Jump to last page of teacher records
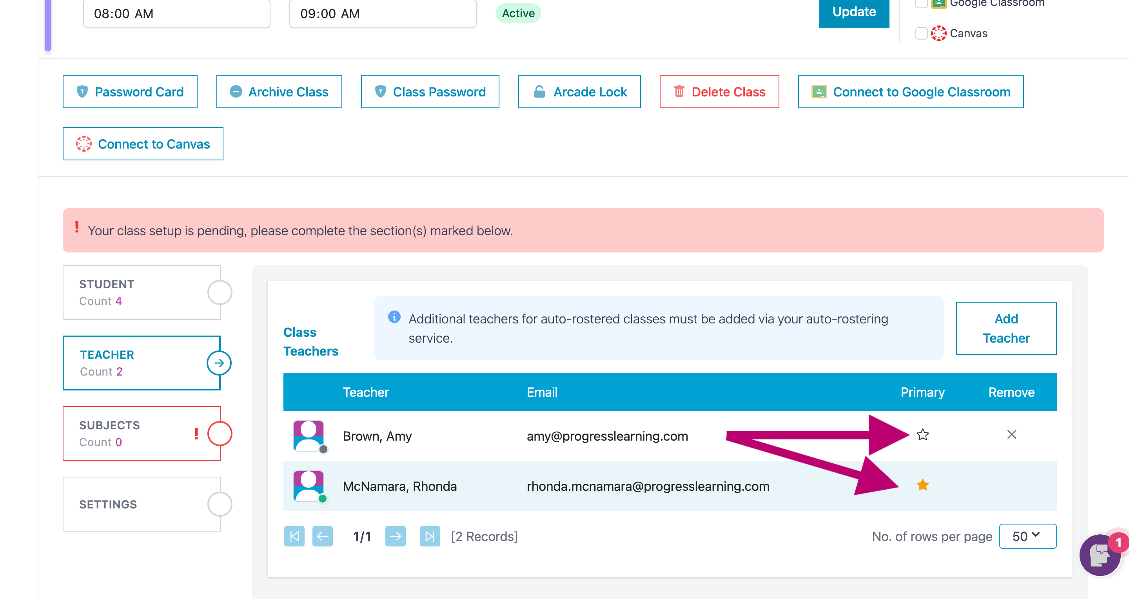Image resolution: width=1129 pixels, height=599 pixels. [x=430, y=536]
